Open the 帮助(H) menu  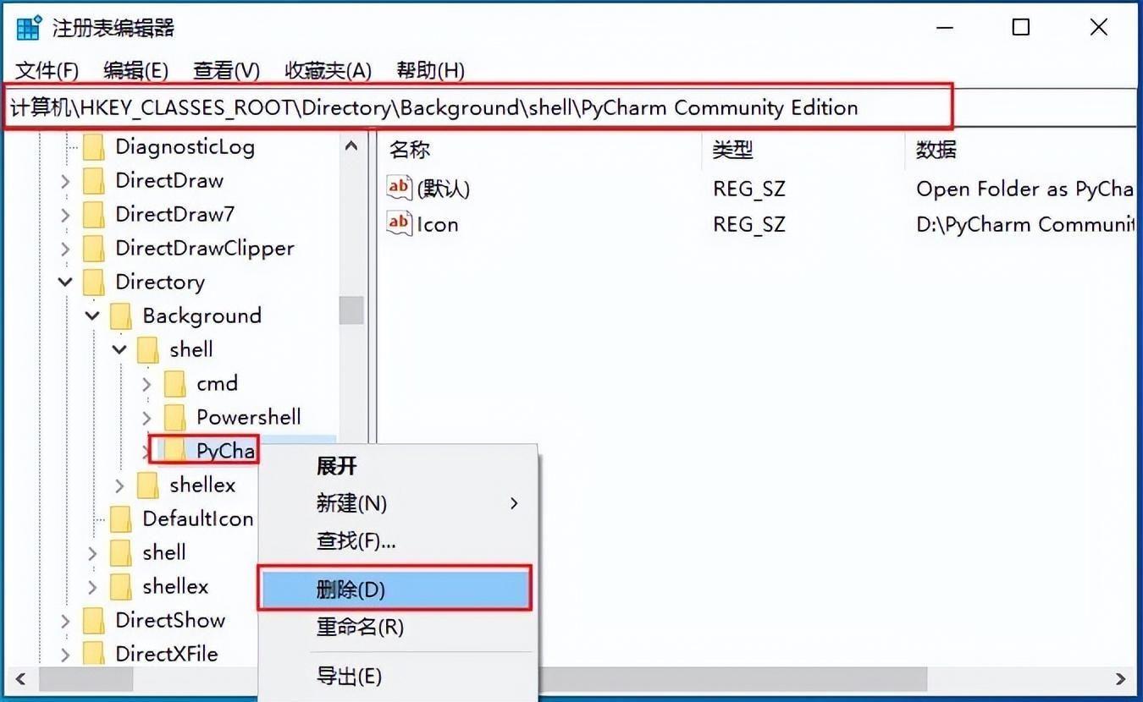pos(430,70)
